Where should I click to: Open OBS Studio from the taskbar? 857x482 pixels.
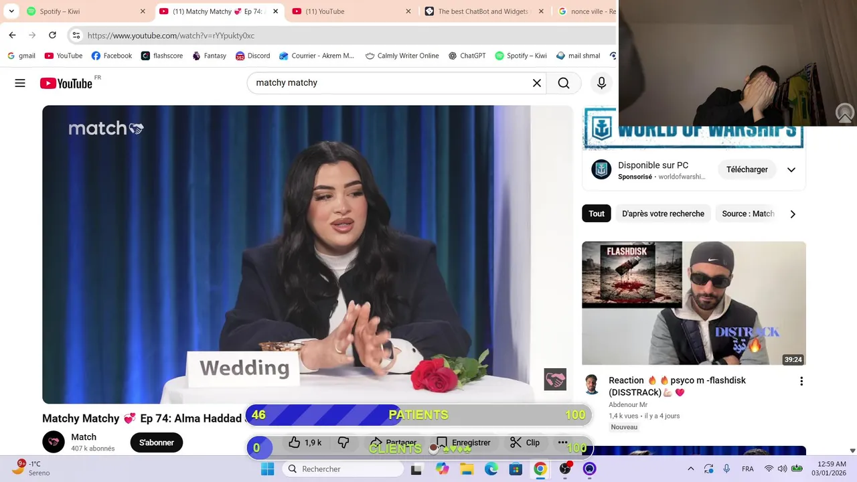(565, 469)
